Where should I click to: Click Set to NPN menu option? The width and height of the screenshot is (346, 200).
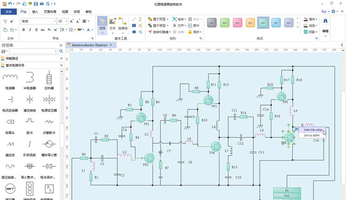point(312,136)
